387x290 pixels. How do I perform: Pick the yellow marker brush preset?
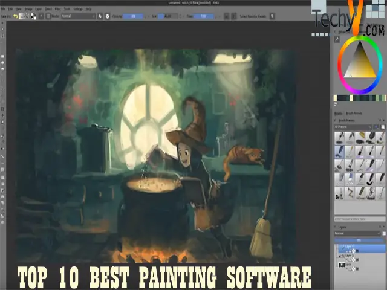[x=360, y=138]
